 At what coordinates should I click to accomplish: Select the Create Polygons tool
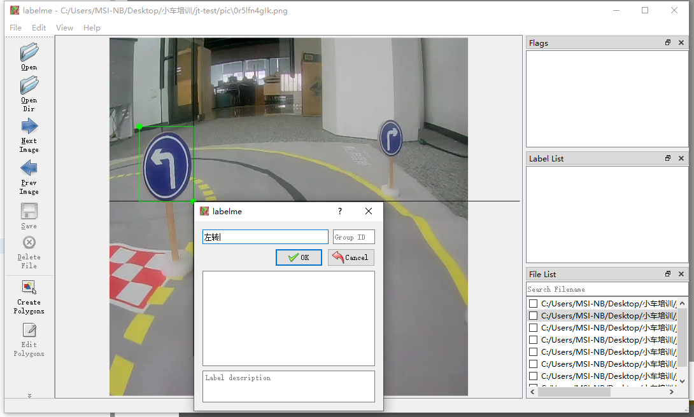(29, 288)
